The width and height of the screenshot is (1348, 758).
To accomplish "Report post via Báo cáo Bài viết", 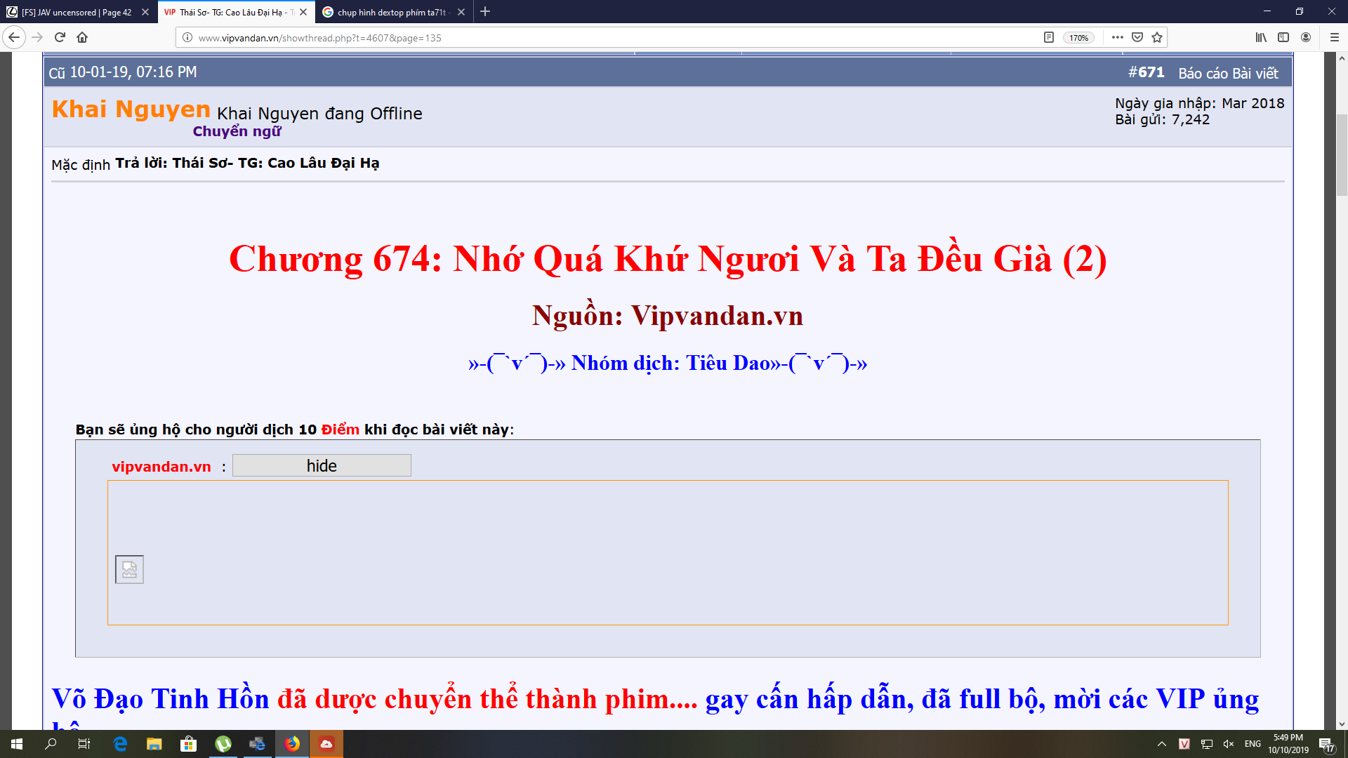I will coord(1228,73).
